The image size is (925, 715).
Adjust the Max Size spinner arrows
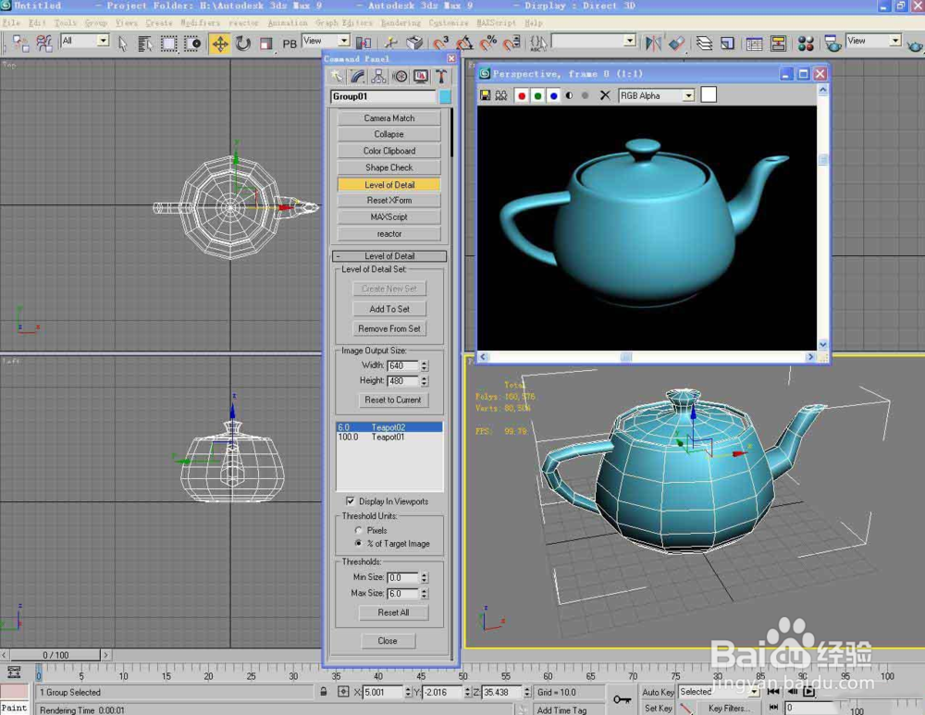425,594
